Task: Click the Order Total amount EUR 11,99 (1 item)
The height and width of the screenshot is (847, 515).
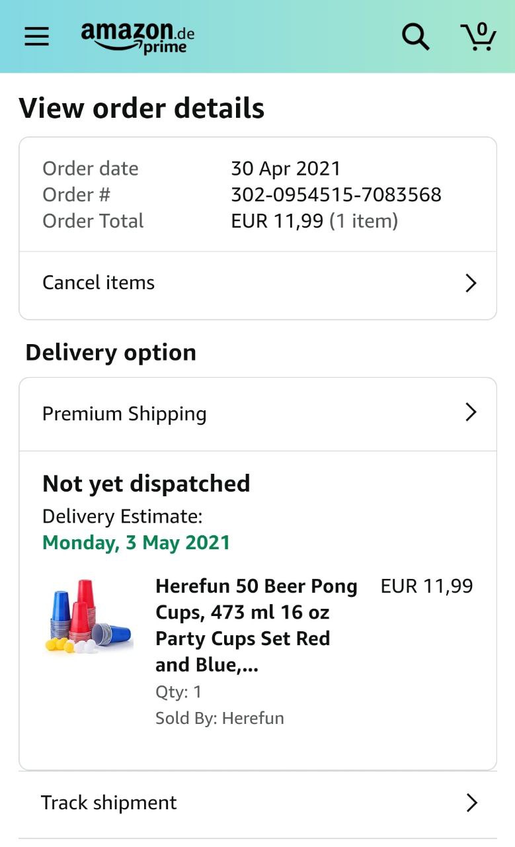Action: 314,221
